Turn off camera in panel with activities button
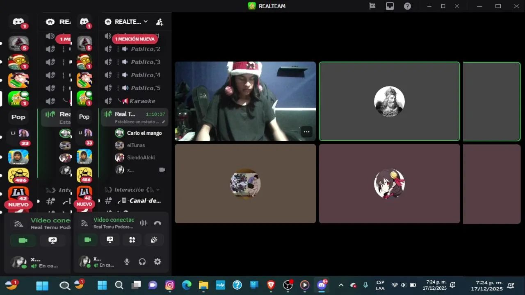Viewport: 525px width, 295px height. coord(88,240)
